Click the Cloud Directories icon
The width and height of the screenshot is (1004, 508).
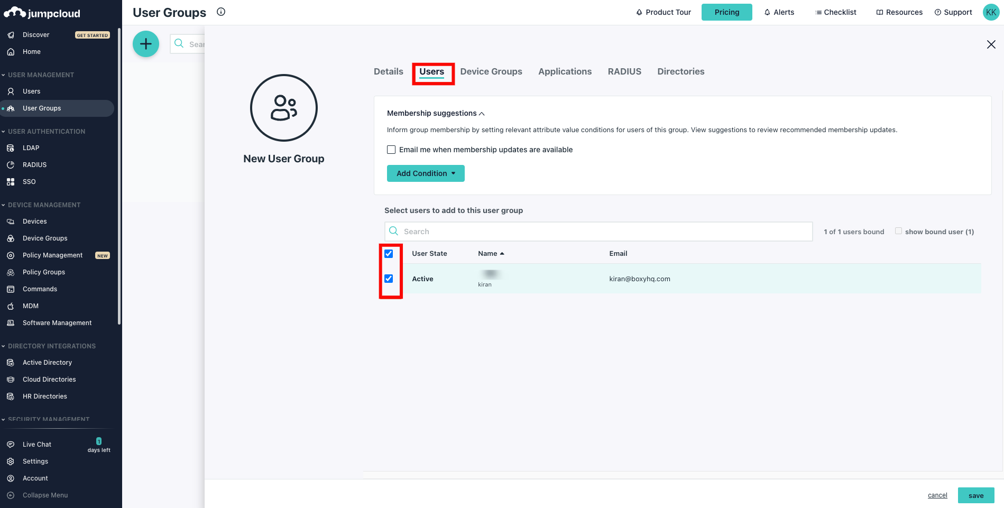[x=11, y=380]
